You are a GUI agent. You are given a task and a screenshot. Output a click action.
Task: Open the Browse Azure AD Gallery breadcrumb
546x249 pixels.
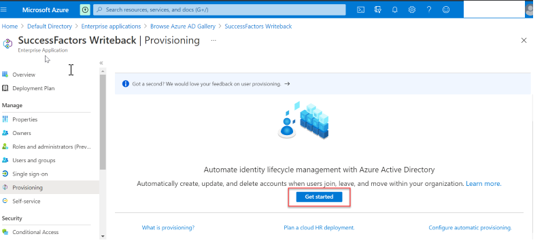pos(183,26)
